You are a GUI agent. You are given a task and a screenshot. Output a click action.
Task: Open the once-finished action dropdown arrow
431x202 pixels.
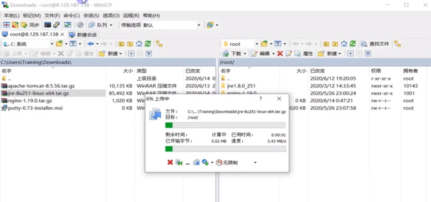click(x=212, y=163)
